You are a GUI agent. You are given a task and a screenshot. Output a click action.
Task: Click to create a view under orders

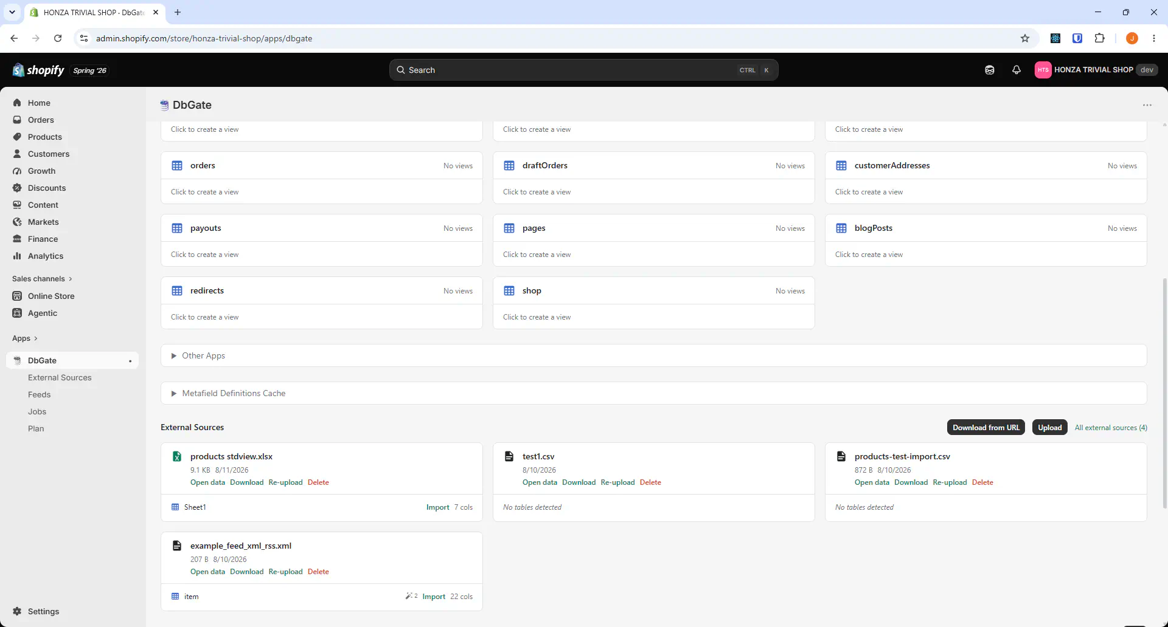[x=204, y=192]
